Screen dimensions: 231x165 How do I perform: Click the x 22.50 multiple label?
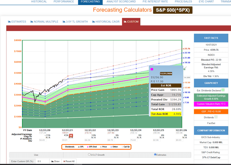pos(187,53)
